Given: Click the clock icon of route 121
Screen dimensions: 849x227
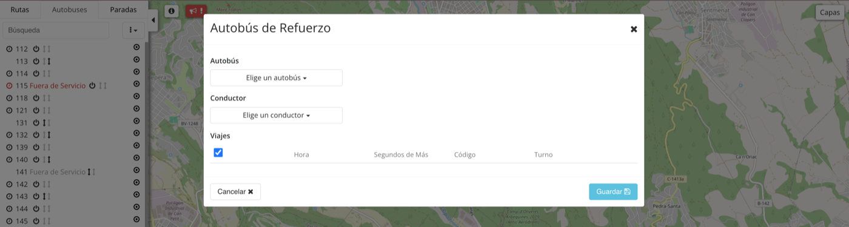Looking at the screenshot, I should 9,111.
